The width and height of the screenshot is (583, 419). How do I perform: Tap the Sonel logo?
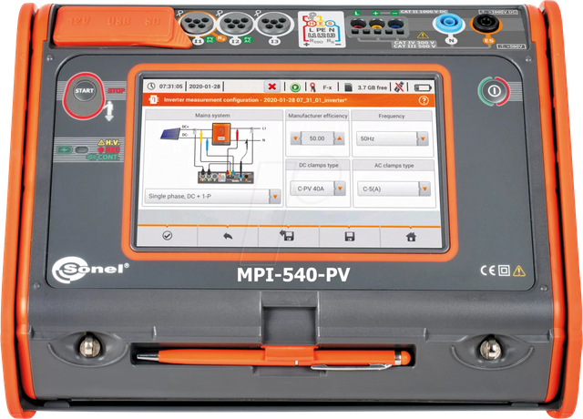click(x=90, y=269)
